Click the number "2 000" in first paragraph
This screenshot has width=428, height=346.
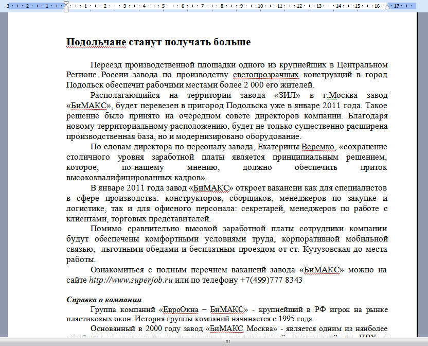(x=254, y=85)
